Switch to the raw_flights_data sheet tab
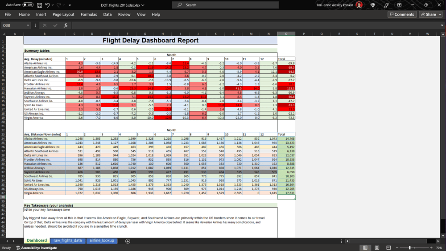Screen dimensions: 446x251 [x=68, y=241]
